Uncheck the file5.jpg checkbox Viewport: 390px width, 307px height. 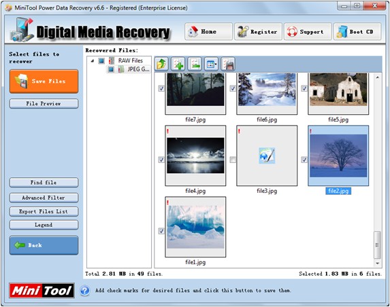click(304, 88)
